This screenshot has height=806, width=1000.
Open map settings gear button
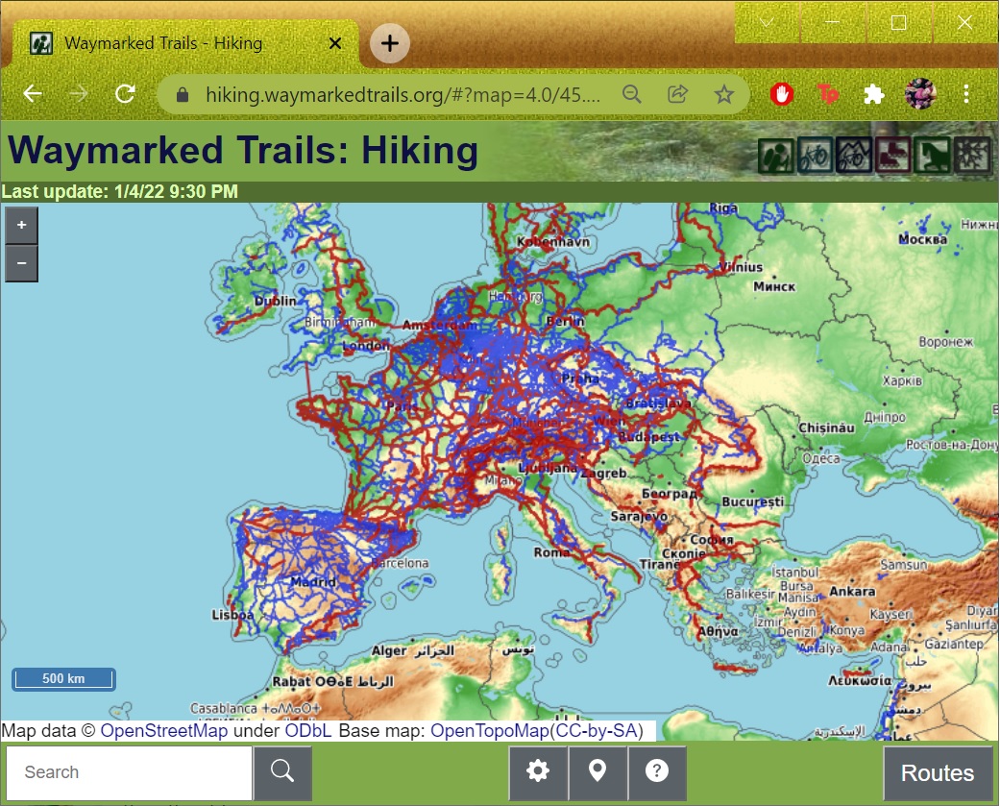point(538,771)
